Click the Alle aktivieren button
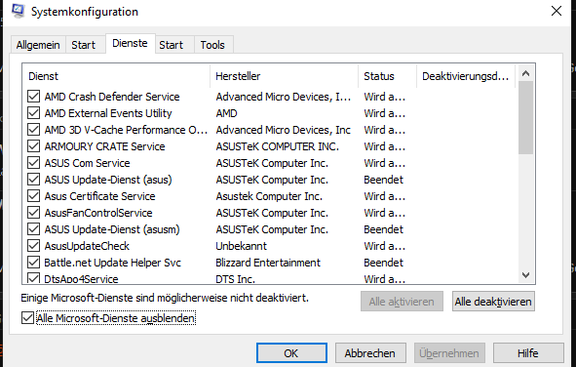The image size is (576, 367). point(402,302)
